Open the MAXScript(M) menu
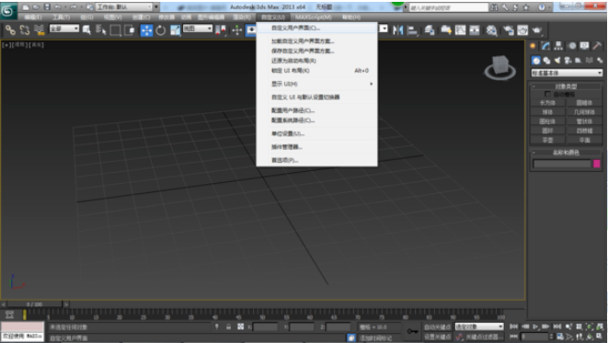Screen dimensions: 608x343 [x=314, y=17]
